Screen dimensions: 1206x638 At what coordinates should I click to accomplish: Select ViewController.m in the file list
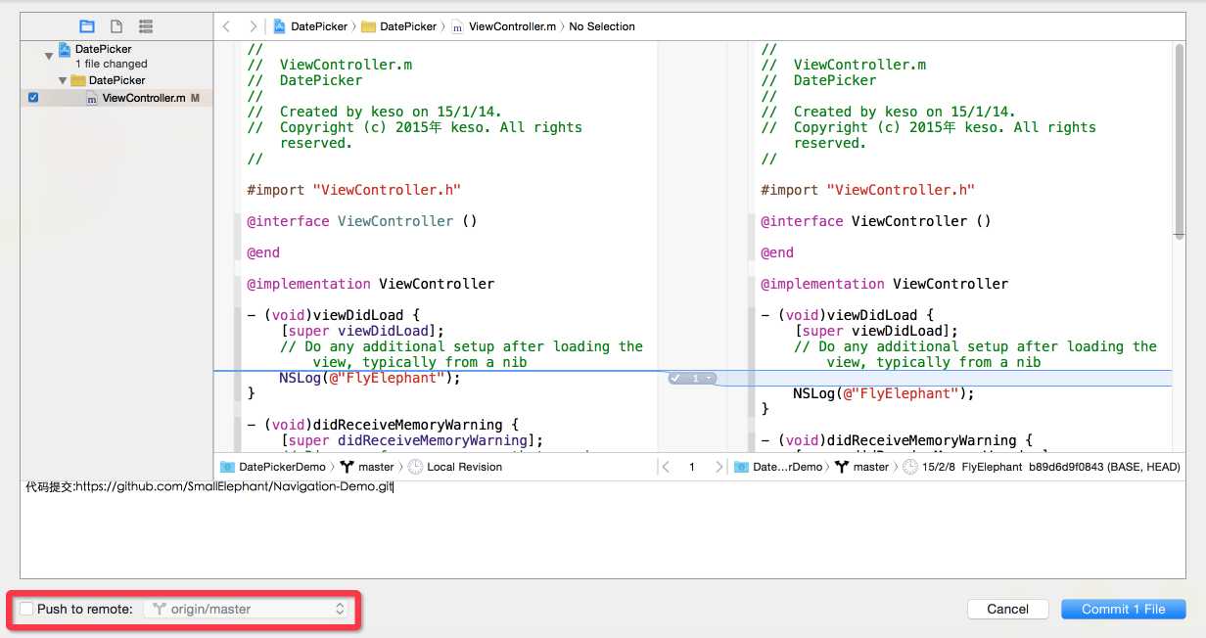(x=144, y=98)
